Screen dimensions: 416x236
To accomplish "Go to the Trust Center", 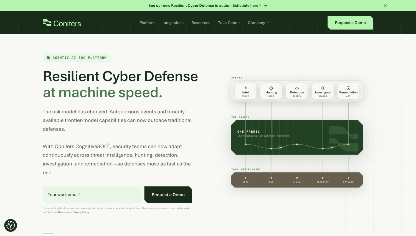I will point(229,23).
